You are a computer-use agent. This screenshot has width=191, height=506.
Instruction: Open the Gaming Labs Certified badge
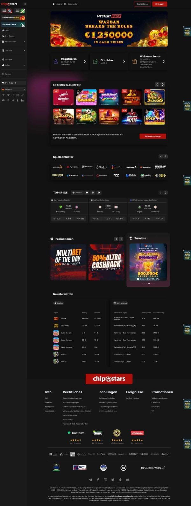pyautogui.click(x=80, y=468)
